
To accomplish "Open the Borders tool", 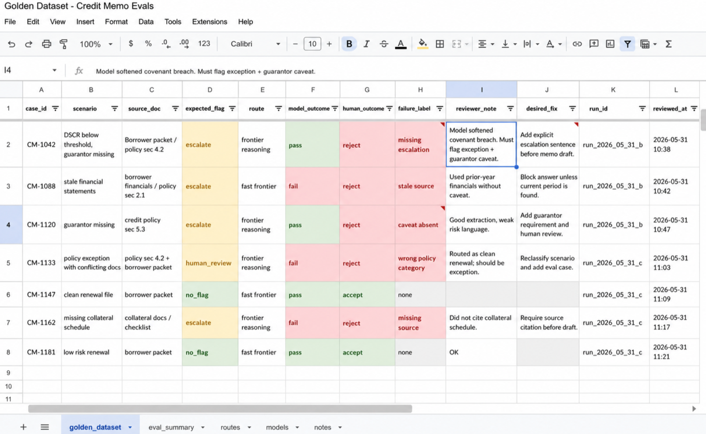I will [440, 44].
